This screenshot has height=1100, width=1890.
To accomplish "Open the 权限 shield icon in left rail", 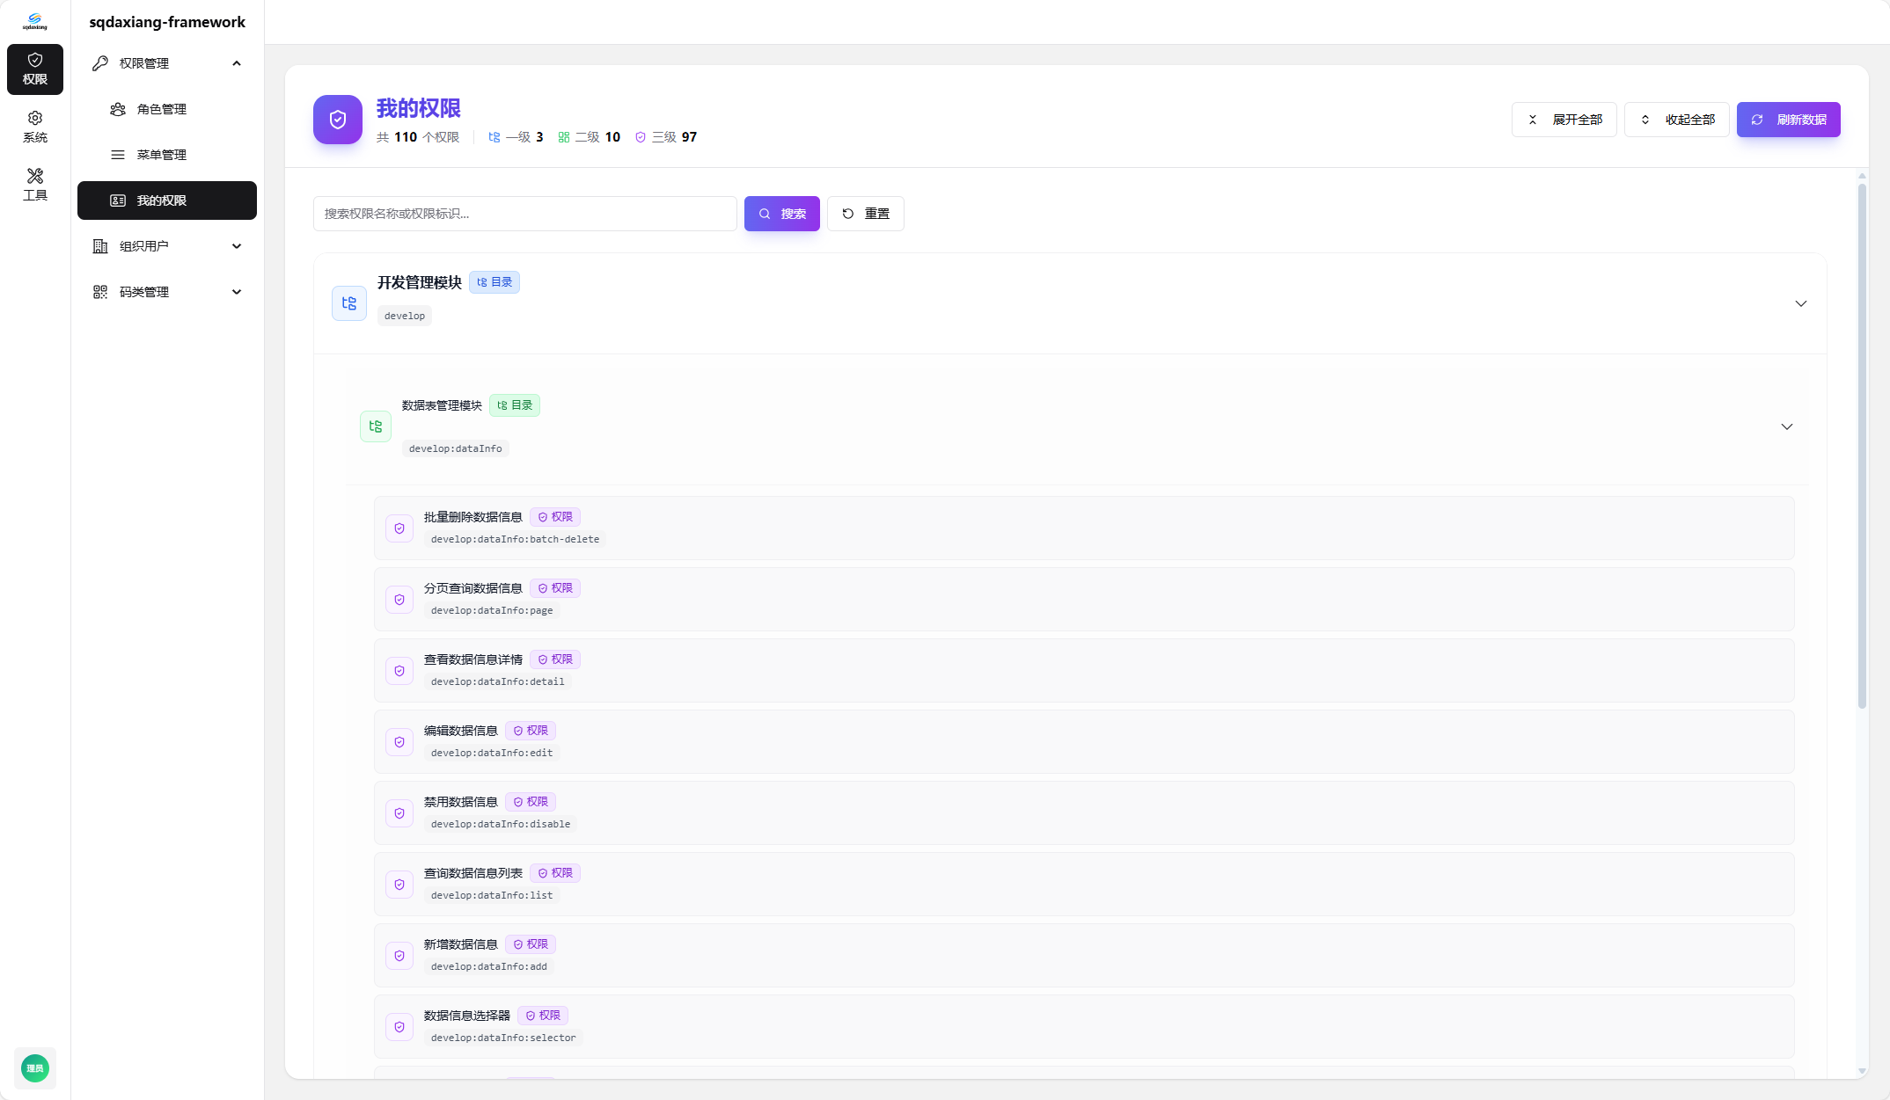I will point(35,69).
